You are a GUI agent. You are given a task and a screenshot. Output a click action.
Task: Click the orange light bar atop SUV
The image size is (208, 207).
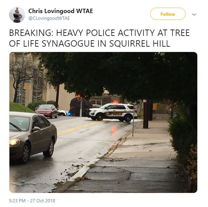coord(115,102)
